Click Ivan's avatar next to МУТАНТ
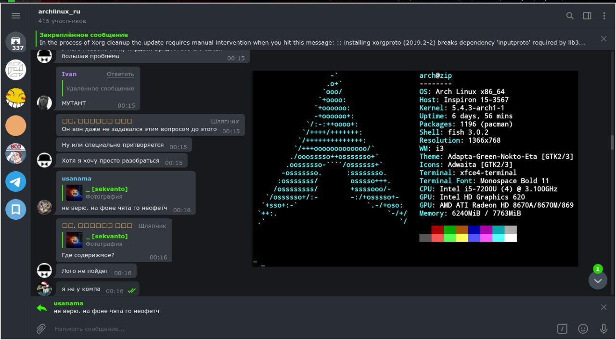This screenshot has width=616, height=340. (x=44, y=102)
